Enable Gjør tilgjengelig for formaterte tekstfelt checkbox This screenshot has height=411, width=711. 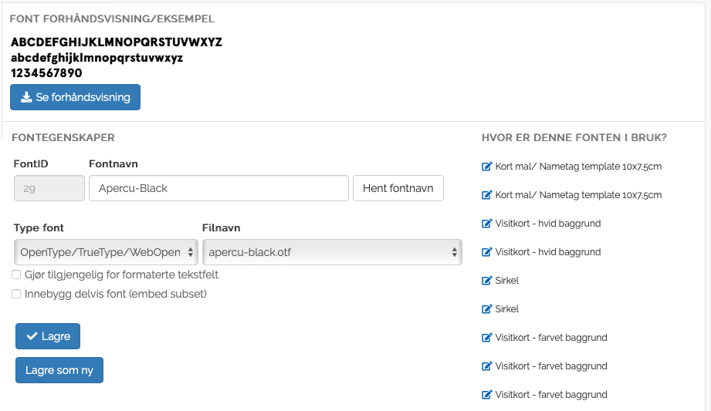click(x=16, y=275)
